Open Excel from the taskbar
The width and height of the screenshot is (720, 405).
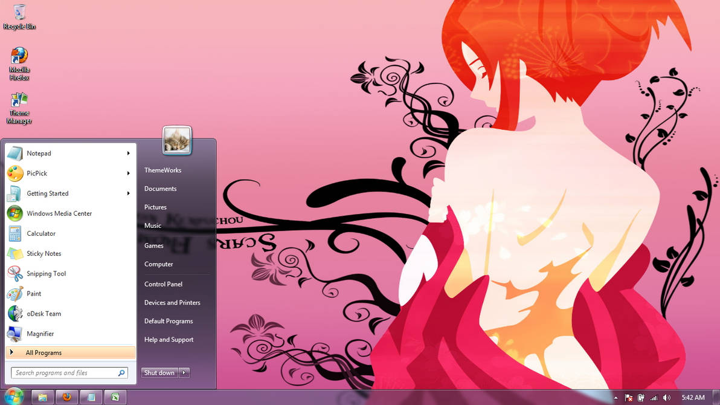click(115, 397)
